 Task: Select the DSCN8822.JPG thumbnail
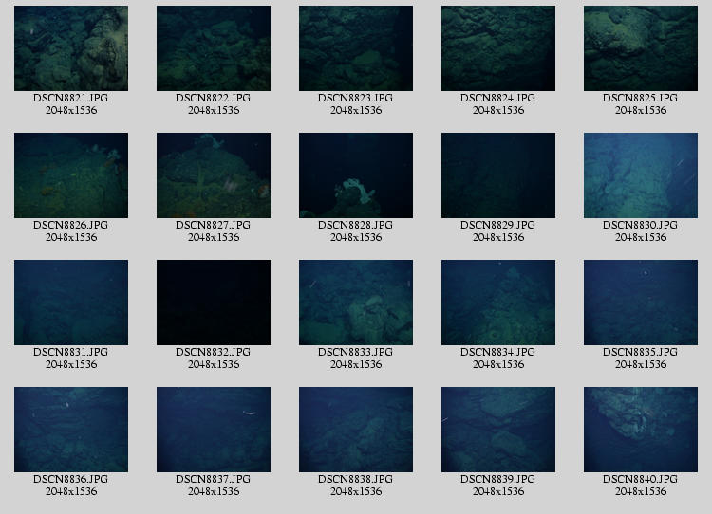(214, 48)
